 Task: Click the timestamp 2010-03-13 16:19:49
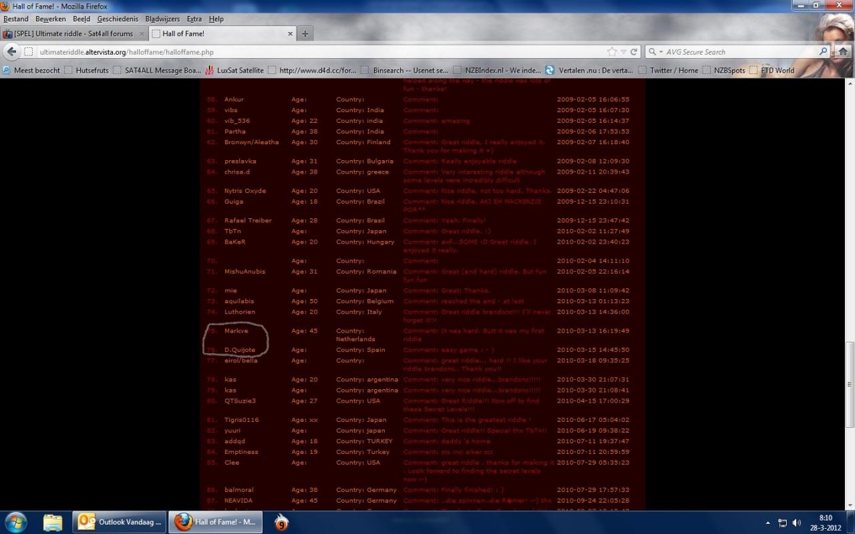coord(593,330)
